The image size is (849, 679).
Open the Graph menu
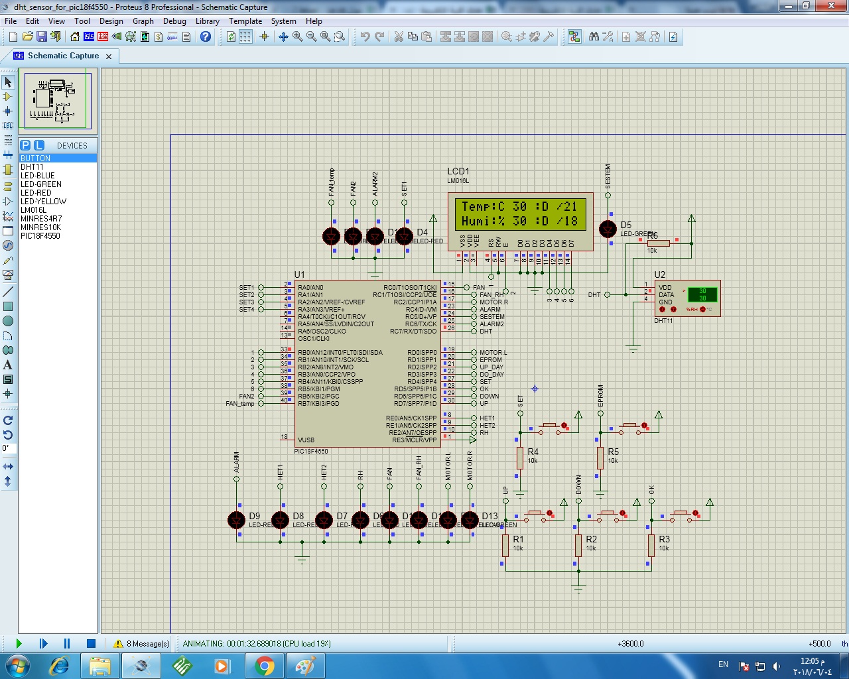click(x=143, y=21)
